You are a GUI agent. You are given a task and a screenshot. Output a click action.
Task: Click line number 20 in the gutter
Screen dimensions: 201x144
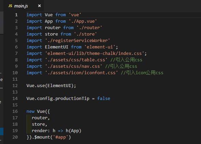(x=15, y=137)
